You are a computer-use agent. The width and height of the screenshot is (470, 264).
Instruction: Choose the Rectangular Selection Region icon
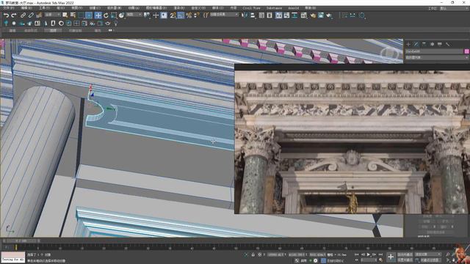[x=82, y=15]
